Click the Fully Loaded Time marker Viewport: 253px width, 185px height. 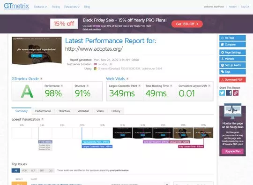tap(191, 146)
